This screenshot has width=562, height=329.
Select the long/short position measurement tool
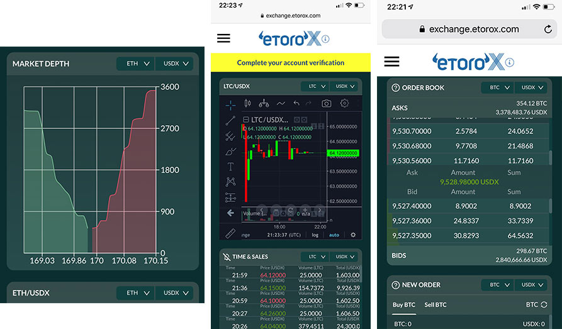click(230, 197)
